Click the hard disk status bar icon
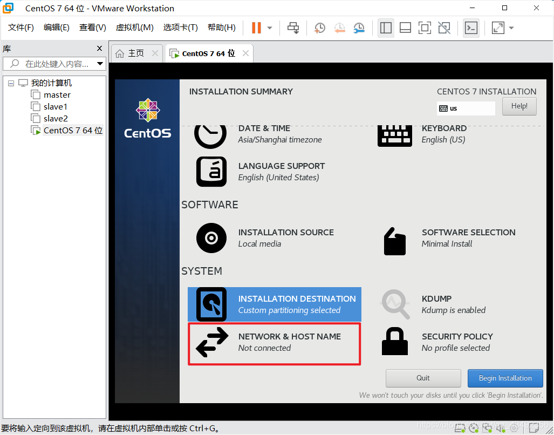This screenshot has width=554, height=435. [x=459, y=429]
